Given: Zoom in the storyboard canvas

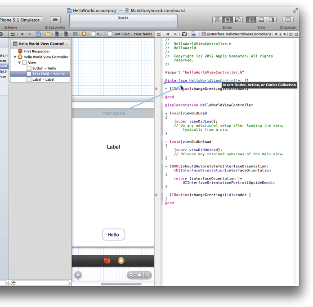Looking at the screenshot, I should 147,275.
